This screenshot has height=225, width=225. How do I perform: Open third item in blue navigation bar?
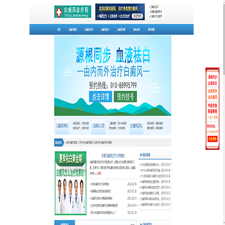coord(89,29)
